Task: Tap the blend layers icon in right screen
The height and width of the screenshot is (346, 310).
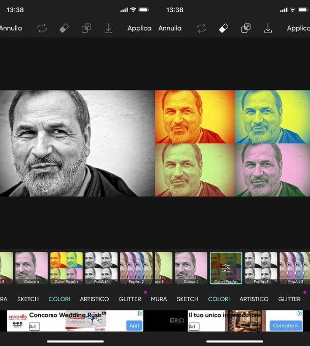Action: (x=246, y=28)
